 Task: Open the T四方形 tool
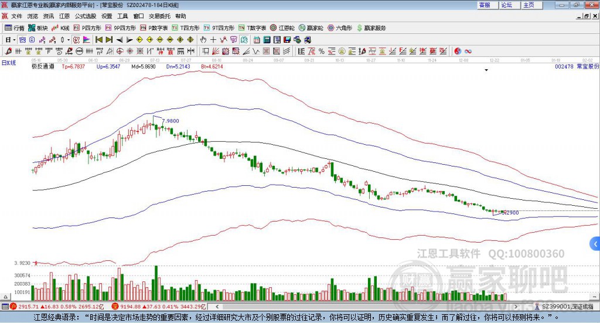pos(186,28)
